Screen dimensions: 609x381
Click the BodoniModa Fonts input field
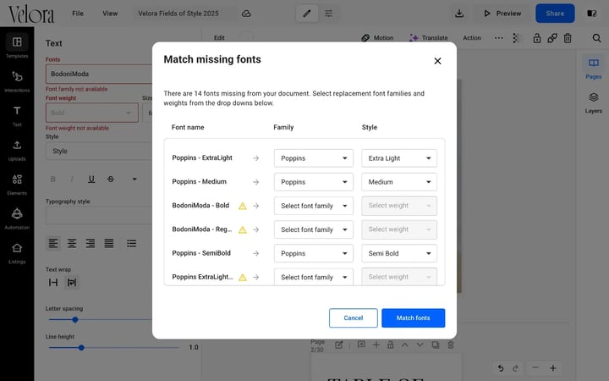pos(99,74)
